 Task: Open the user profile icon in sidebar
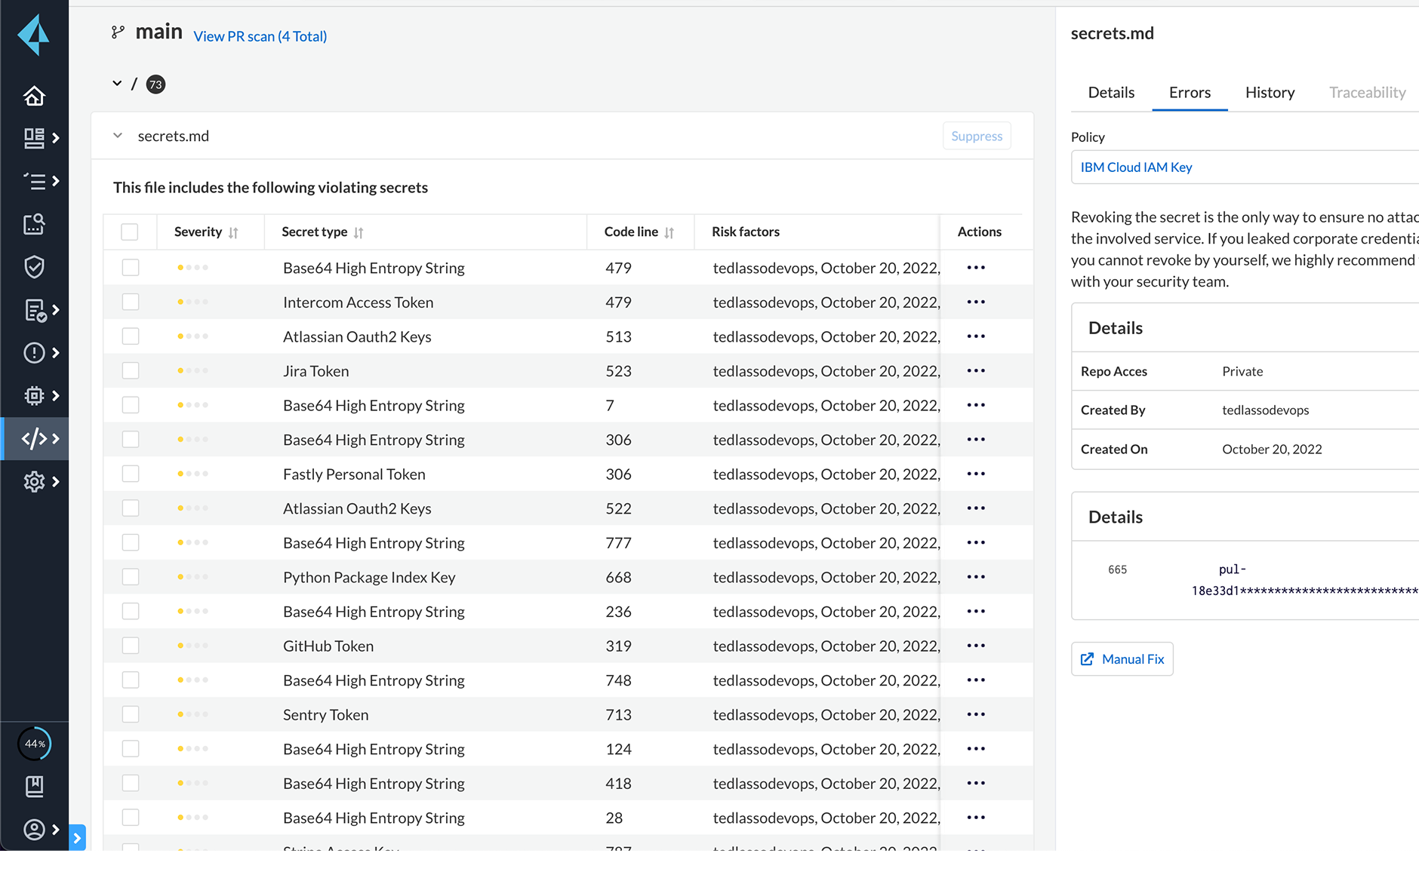tap(34, 830)
